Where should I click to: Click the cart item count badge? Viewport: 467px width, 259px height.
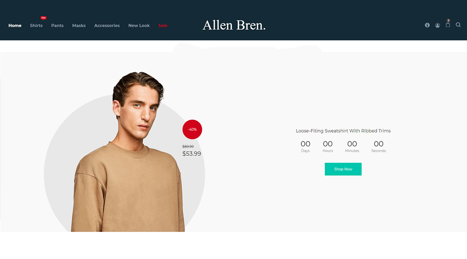pyautogui.click(x=448, y=20)
